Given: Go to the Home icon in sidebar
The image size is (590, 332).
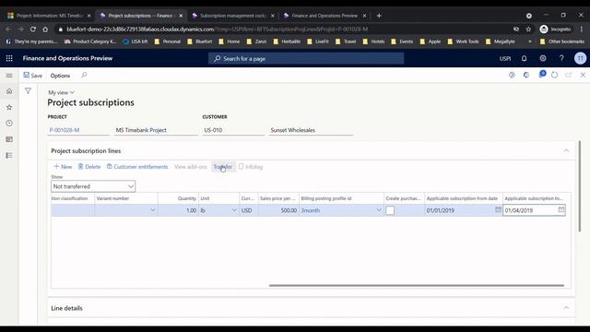Looking at the screenshot, I should [x=9, y=91].
